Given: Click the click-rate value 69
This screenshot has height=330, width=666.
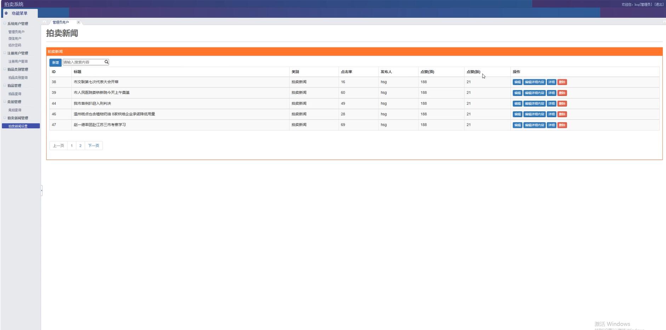Looking at the screenshot, I should [x=343, y=125].
